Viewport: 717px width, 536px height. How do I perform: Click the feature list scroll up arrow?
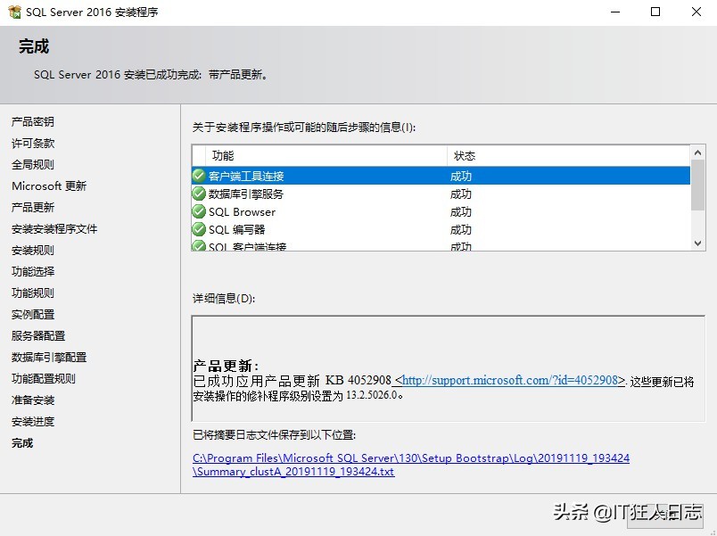point(697,153)
